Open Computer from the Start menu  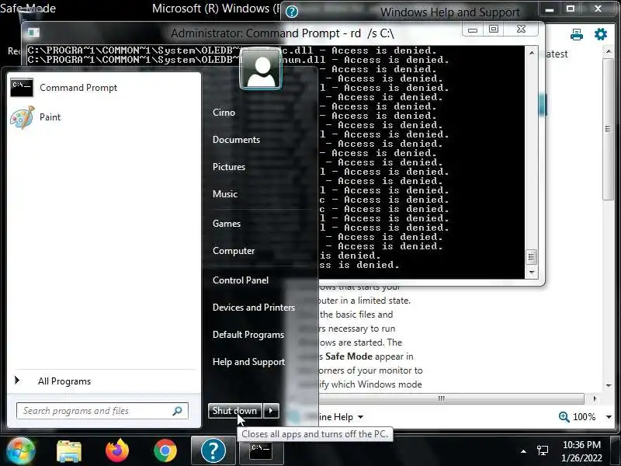(234, 251)
